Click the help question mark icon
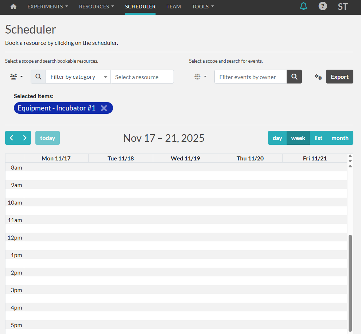 tap(323, 7)
